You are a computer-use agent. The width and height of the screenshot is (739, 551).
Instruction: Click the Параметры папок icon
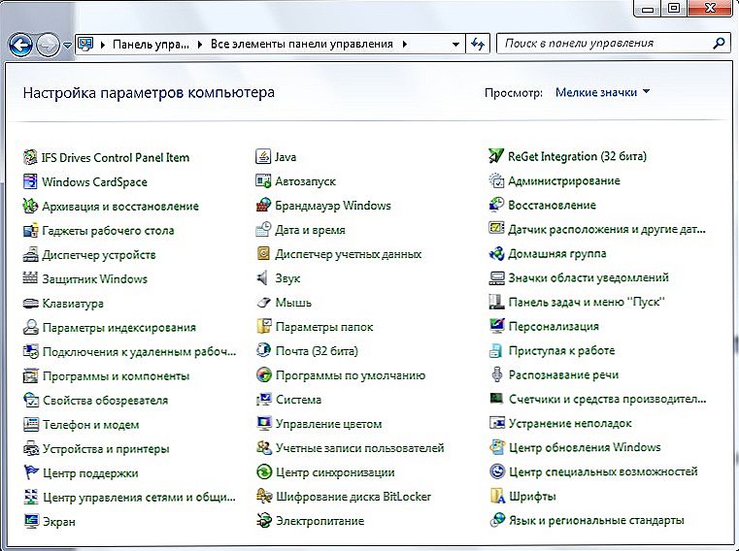[x=263, y=327]
